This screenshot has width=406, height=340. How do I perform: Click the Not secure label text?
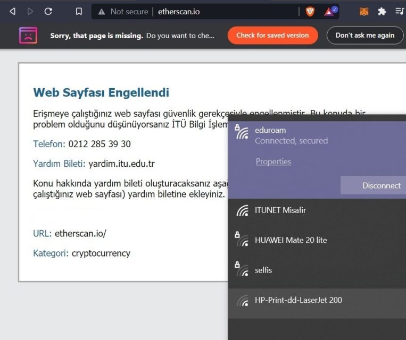click(129, 12)
